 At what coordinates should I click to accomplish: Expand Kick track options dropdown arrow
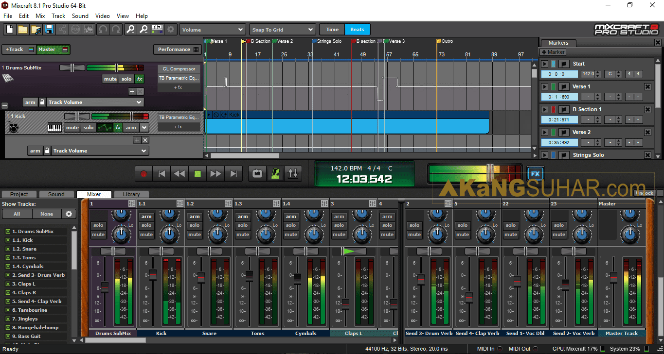[x=144, y=128]
